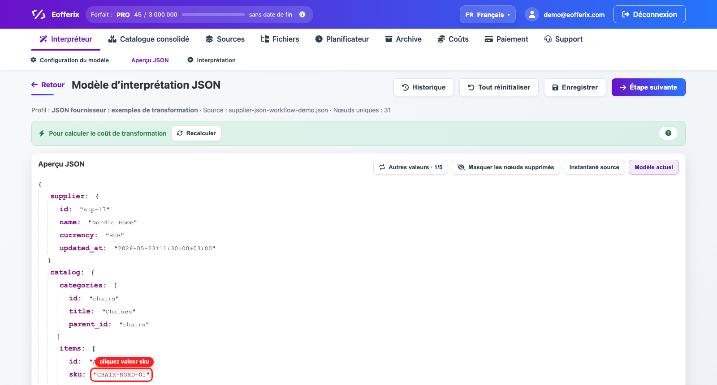The width and height of the screenshot is (717, 385).
Task: Open the Interpréteur tab
Action: click(x=66, y=39)
